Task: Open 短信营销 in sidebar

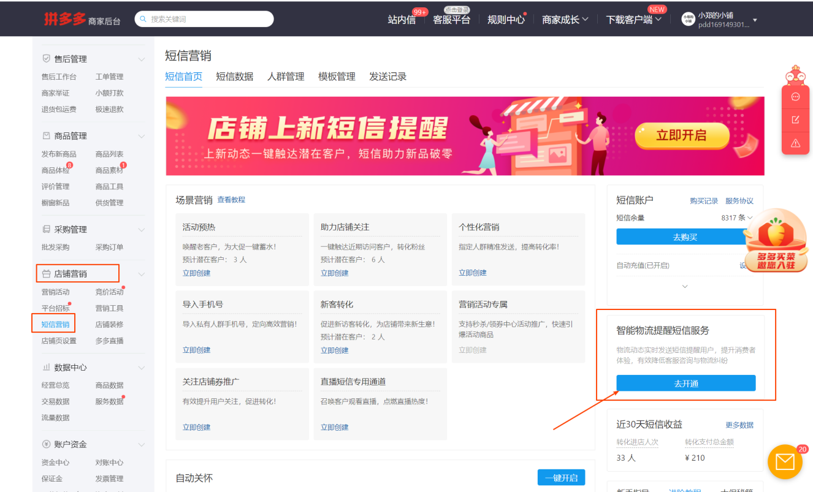Action: click(55, 325)
